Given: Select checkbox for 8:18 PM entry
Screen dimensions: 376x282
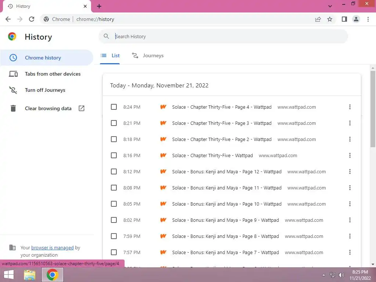Looking at the screenshot, I should [114, 139].
